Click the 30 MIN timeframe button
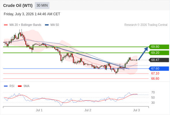 click(42, 5)
